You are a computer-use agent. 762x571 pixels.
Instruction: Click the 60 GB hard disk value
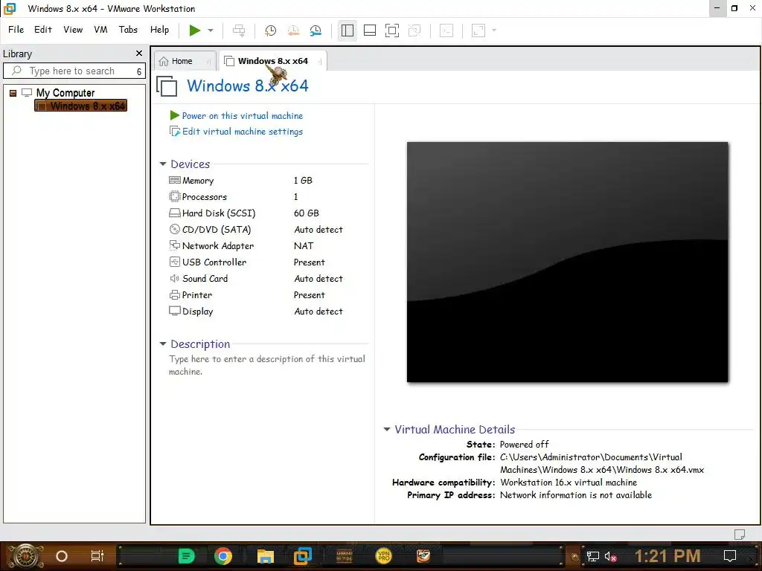point(306,213)
